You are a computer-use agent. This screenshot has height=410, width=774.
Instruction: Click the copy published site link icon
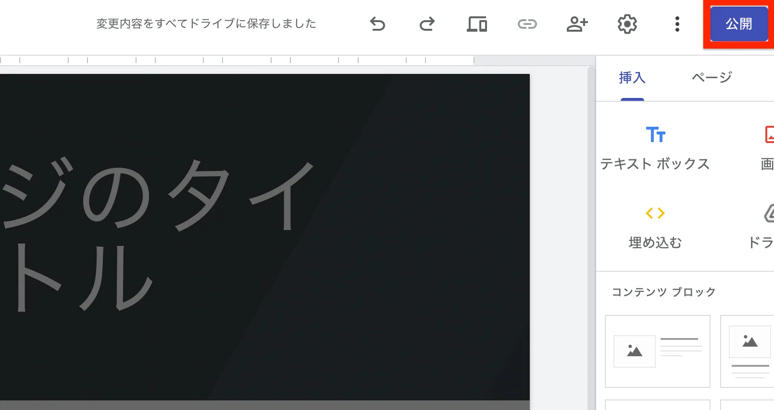click(527, 24)
